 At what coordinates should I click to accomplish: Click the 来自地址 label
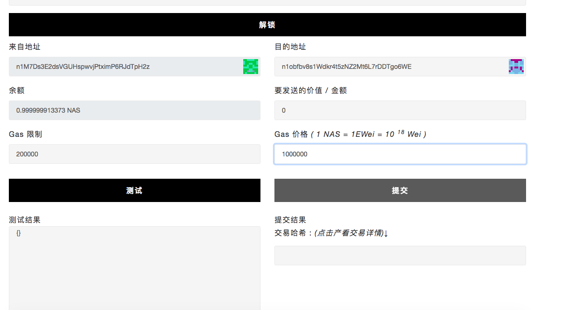click(25, 47)
